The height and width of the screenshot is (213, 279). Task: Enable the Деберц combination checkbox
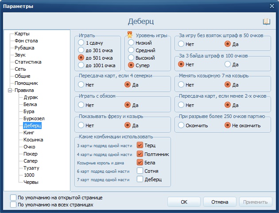click(140, 179)
